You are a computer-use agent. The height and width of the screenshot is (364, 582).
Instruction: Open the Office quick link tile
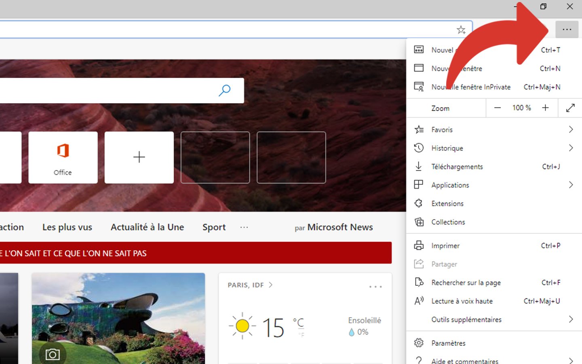(63, 157)
